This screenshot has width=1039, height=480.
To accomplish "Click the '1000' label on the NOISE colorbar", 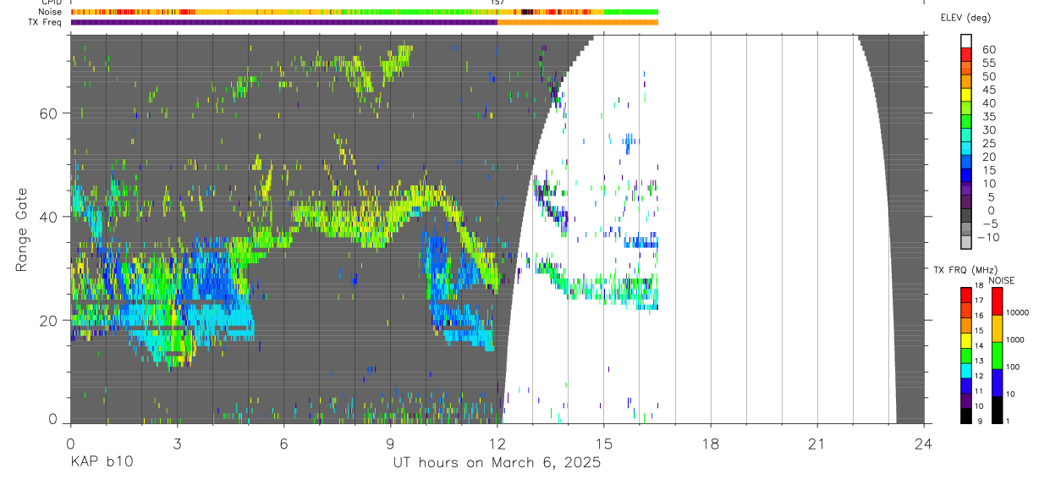I will [x=1015, y=340].
